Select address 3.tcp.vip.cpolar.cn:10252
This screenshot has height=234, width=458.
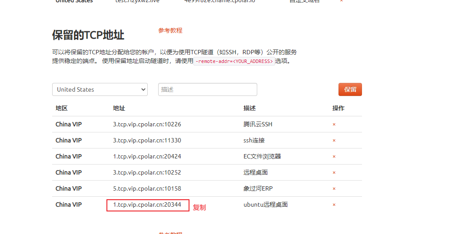[x=147, y=172]
